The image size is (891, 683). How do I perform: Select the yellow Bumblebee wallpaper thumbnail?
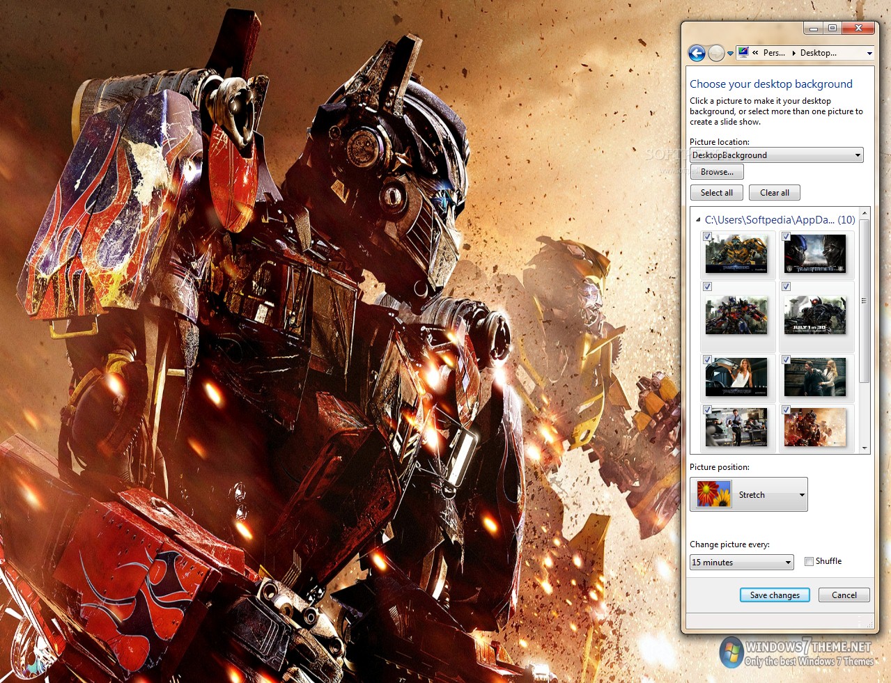click(x=736, y=254)
